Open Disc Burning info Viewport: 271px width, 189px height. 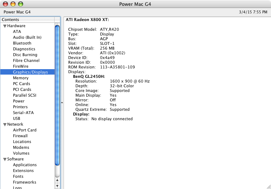[25, 55]
